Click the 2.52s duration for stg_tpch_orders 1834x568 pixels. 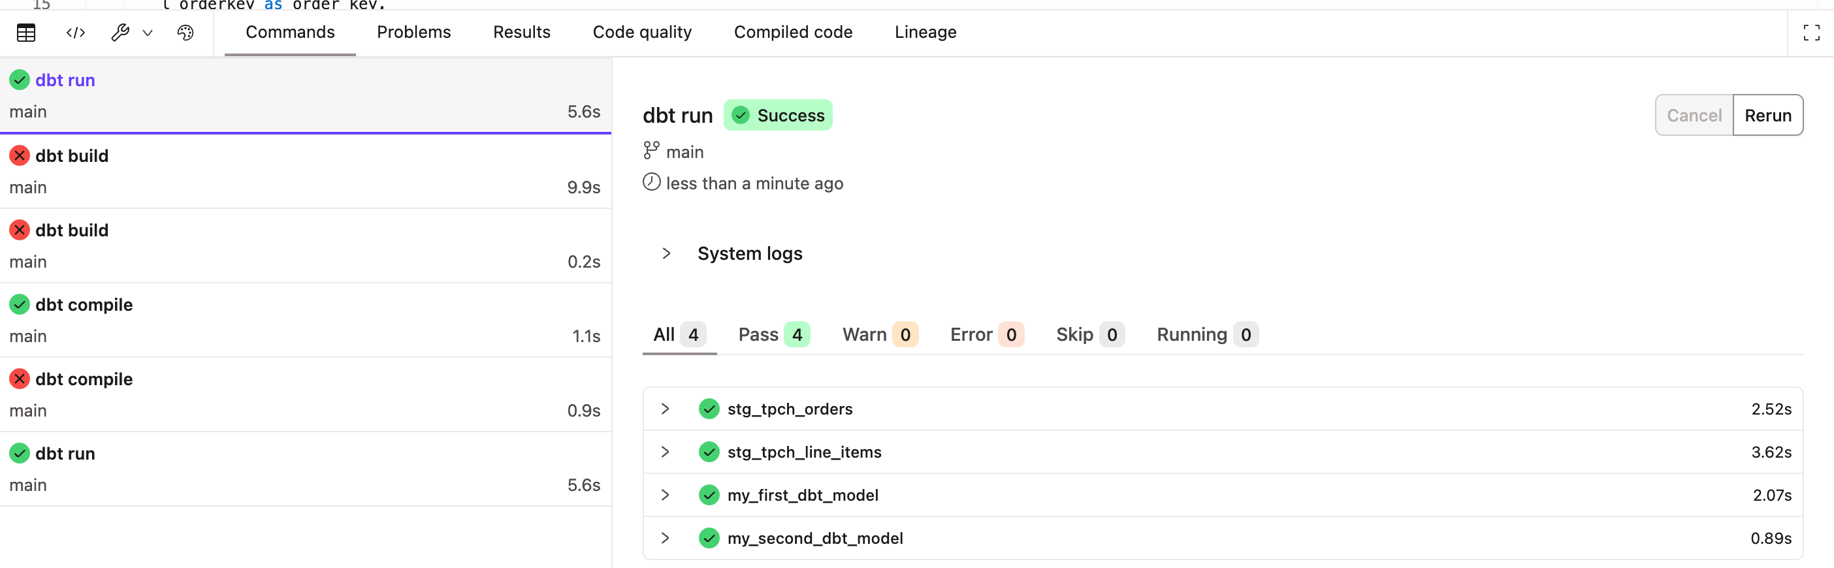1771,409
